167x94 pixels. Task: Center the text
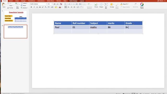coord(69,7)
